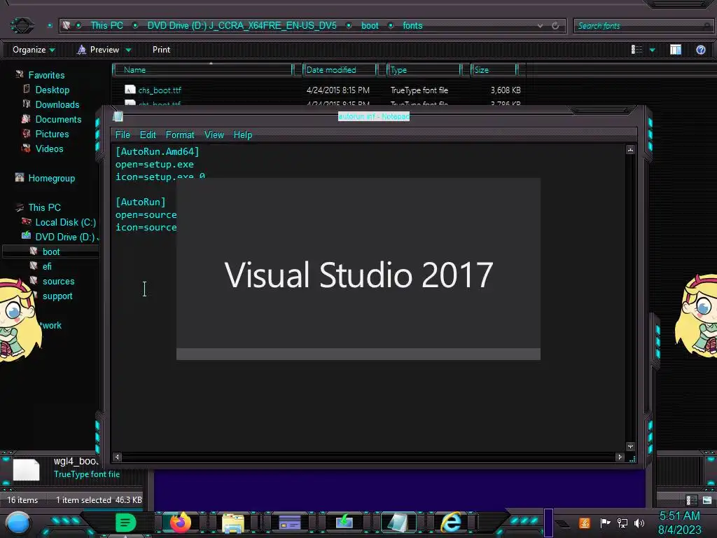Screen dimensions: 717x538
Task: Sort by the Type column header
Action: 424,69
